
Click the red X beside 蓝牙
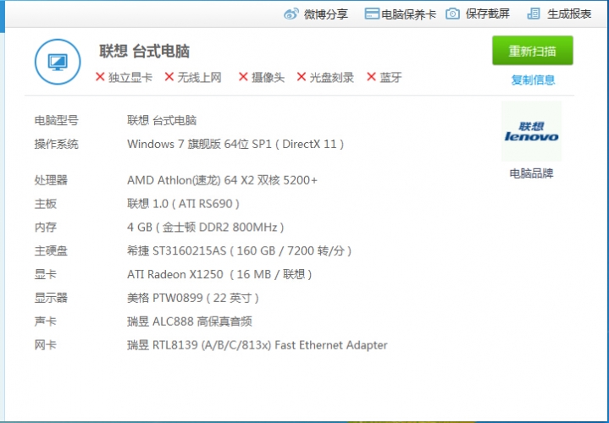[371, 77]
